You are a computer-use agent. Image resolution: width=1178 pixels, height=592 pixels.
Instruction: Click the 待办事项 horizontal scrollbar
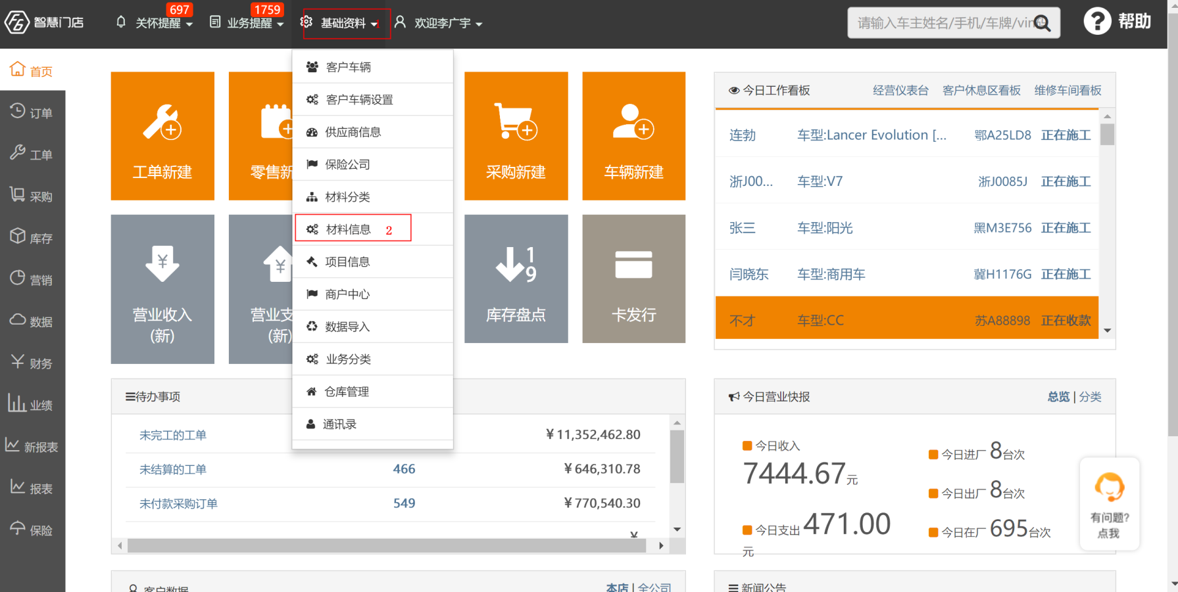(x=388, y=545)
